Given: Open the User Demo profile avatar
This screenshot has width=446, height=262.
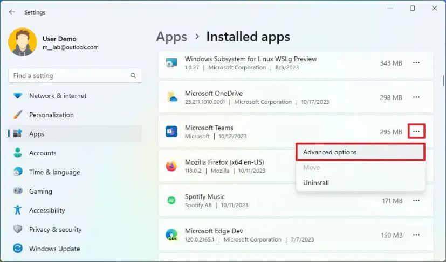Looking at the screenshot, I should pyautogui.click(x=23, y=42).
